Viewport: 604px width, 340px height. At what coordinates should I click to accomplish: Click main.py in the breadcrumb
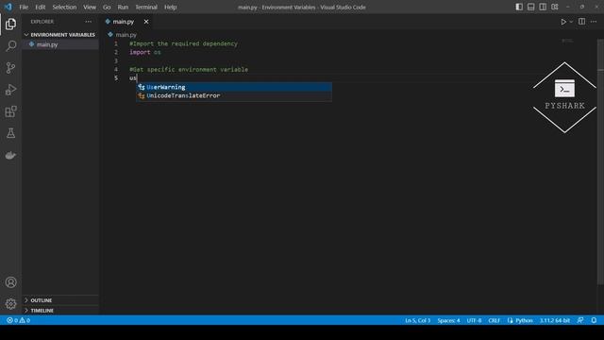(126, 35)
